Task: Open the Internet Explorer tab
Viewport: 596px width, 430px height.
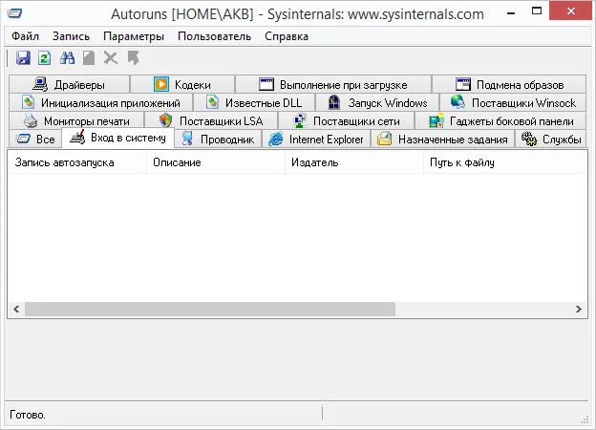Action: 316,140
